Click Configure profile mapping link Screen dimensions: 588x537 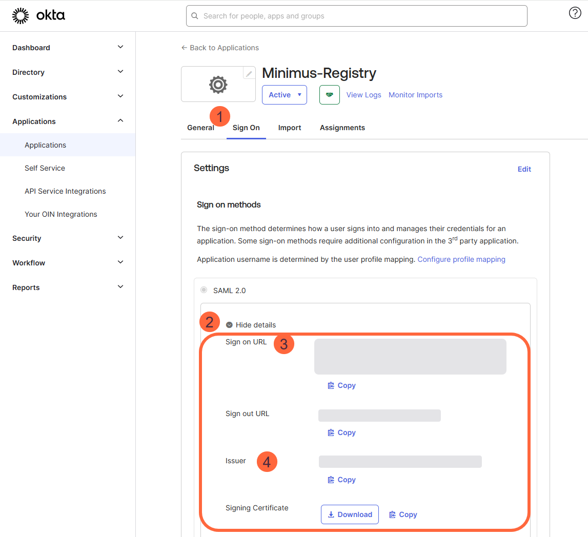(461, 259)
